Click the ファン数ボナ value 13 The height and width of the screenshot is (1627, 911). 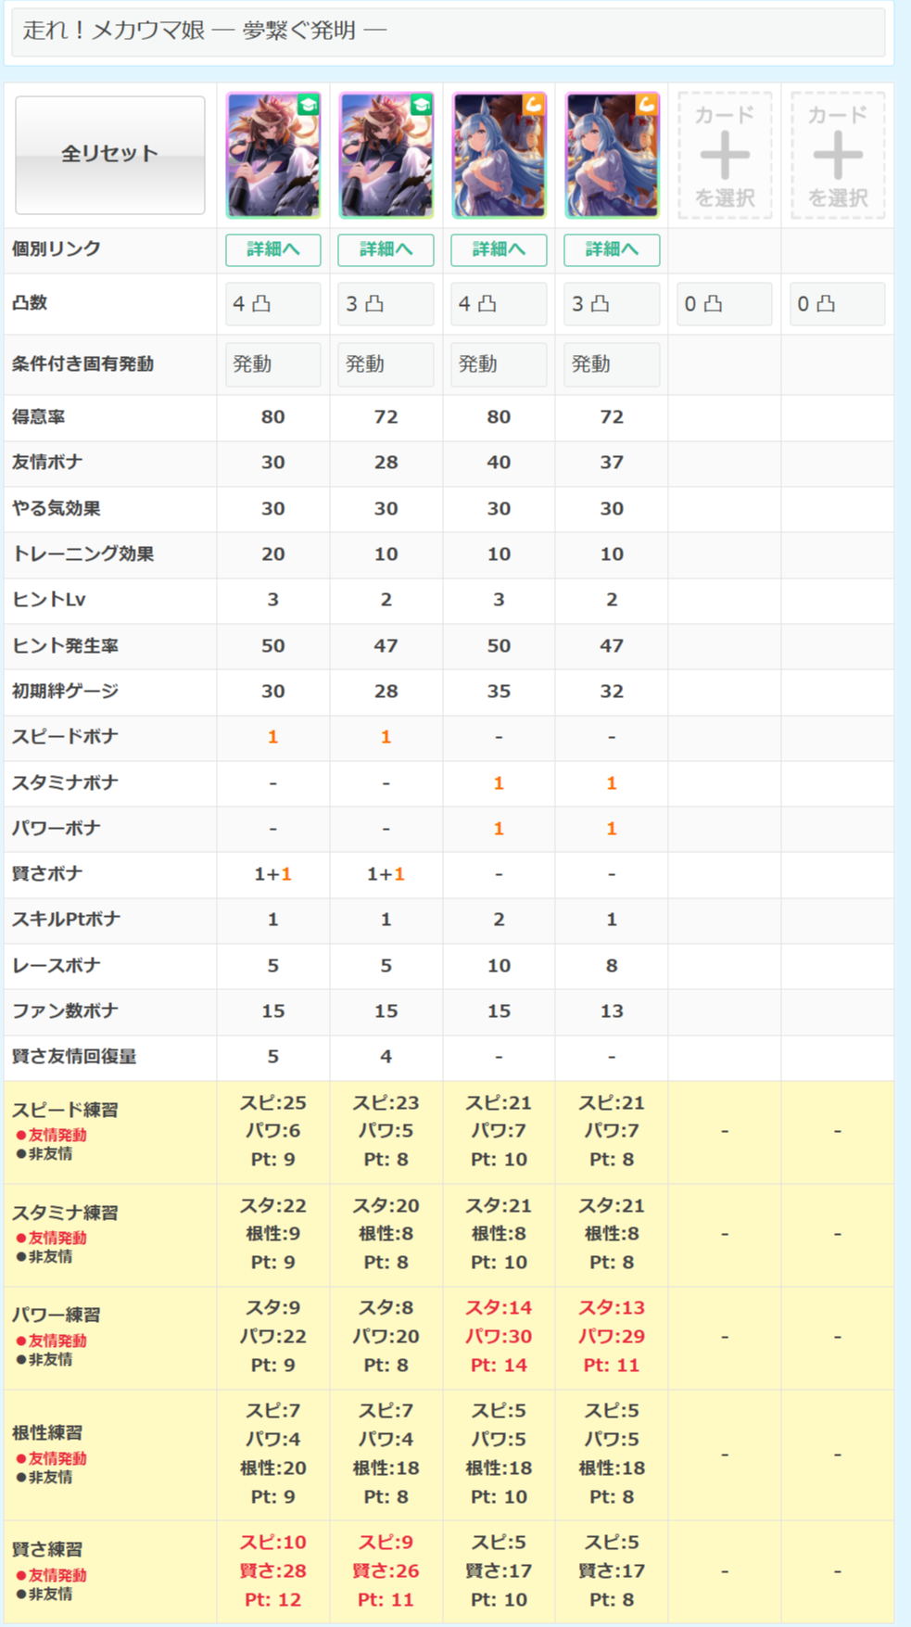612,1011
